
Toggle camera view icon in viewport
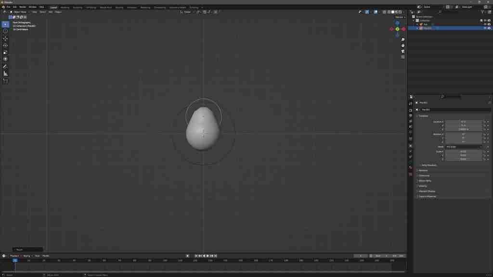(x=403, y=51)
